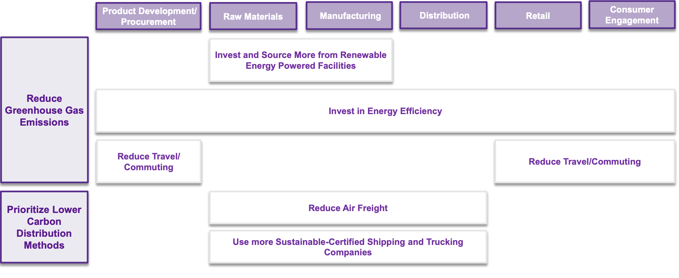
Task: Click the Product Development/Procurement header box
Action: 148,16
